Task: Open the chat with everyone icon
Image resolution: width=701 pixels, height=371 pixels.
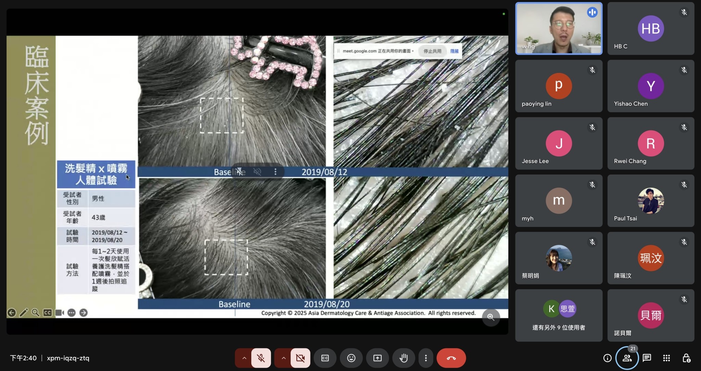Action: tap(647, 358)
